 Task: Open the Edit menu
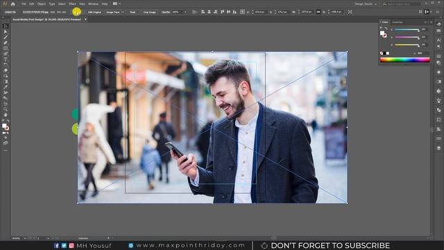pyautogui.click(x=32, y=4)
